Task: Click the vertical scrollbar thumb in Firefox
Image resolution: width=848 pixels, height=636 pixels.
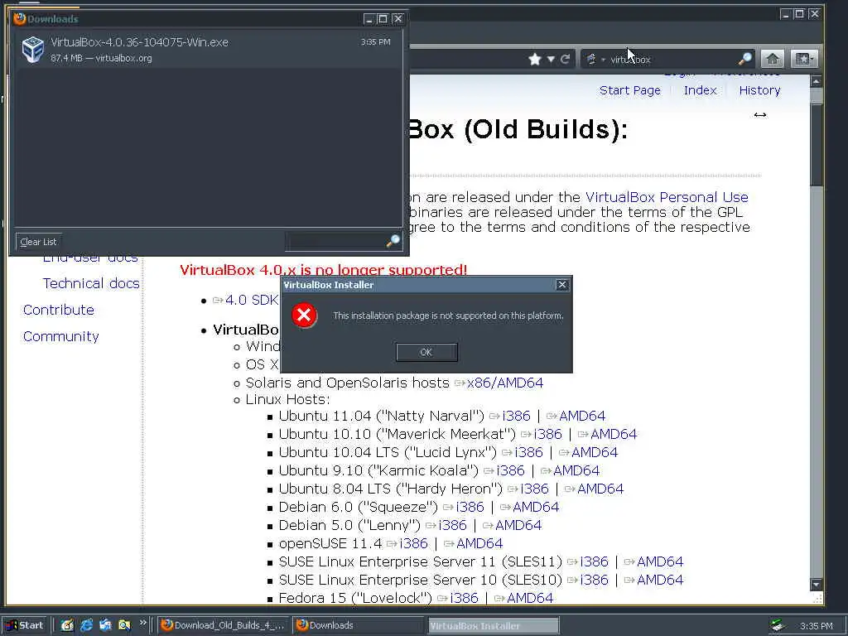Action: (x=816, y=144)
